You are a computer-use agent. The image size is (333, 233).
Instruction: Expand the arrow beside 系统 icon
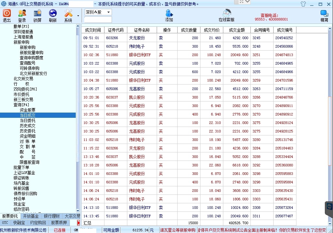tap(78, 16)
